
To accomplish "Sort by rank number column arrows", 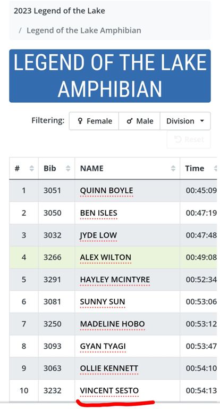I will pyautogui.click(x=32, y=168).
